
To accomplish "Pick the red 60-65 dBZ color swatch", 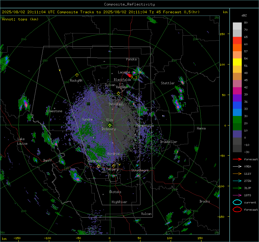I will point(237,41).
